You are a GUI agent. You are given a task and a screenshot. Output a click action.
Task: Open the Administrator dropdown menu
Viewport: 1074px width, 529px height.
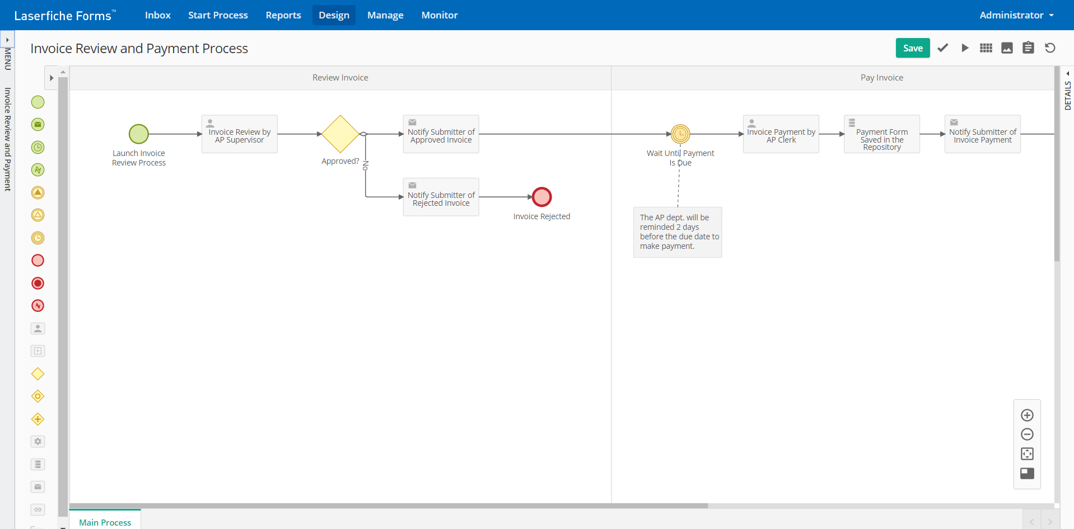pyautogui.click(x=1016, y=15)
